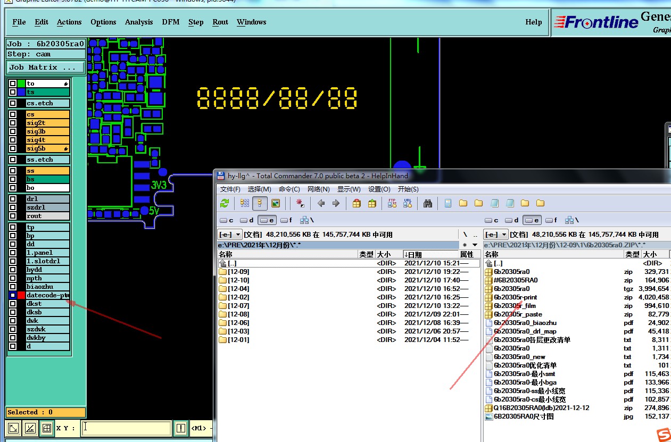
Task: Click the red color swatch of datecode layer
Action: tap(21, 295)
